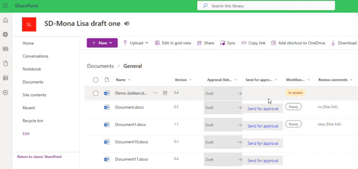Open the globe My sites icon

coord(5,34)
